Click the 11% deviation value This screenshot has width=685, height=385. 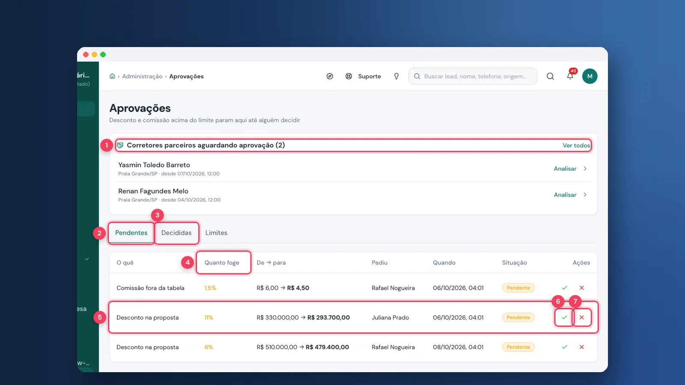[x=208, y=317]
